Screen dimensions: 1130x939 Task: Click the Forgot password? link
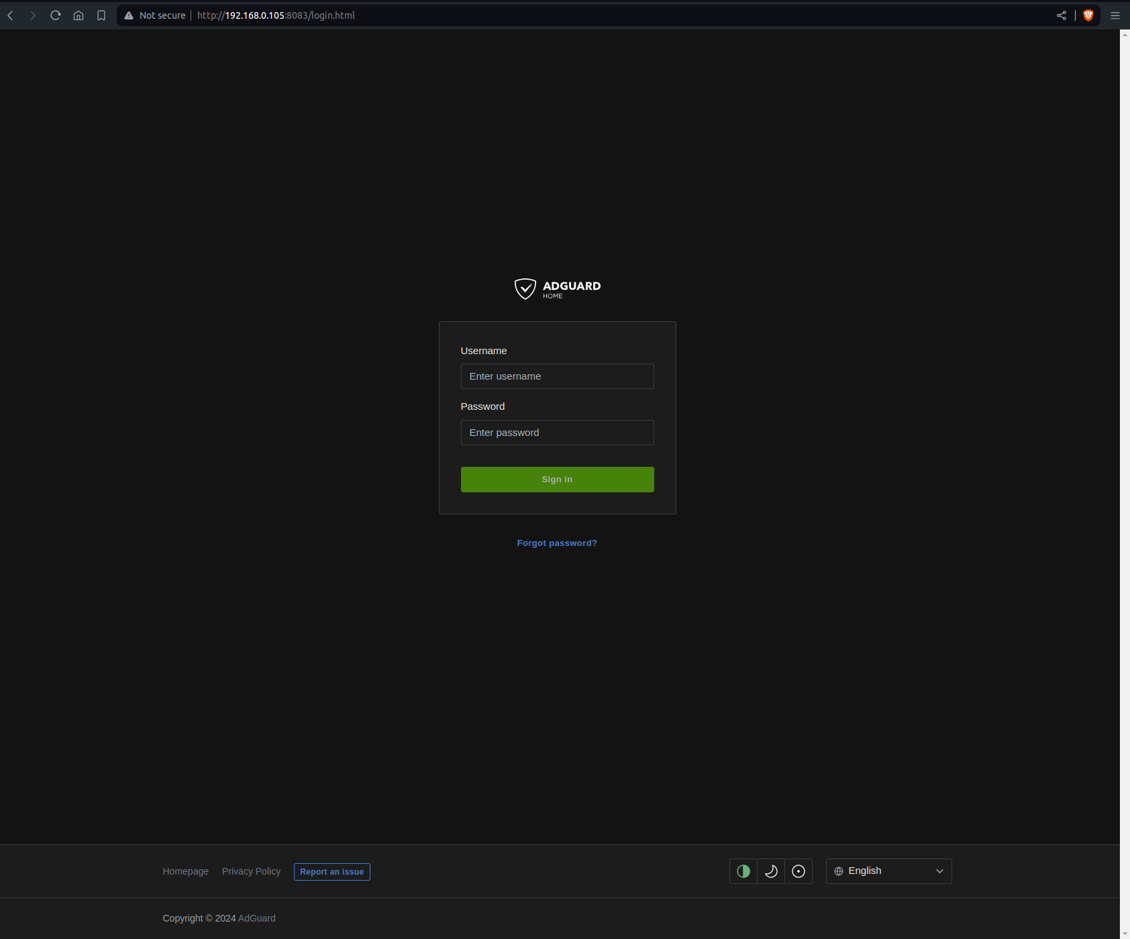557,543
